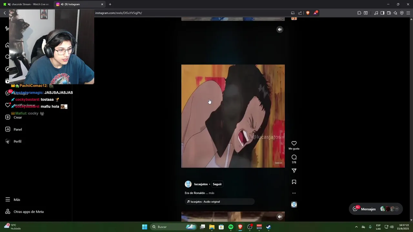
Task: Open the Windows Start menu
Action: click(x=145, y=227)
